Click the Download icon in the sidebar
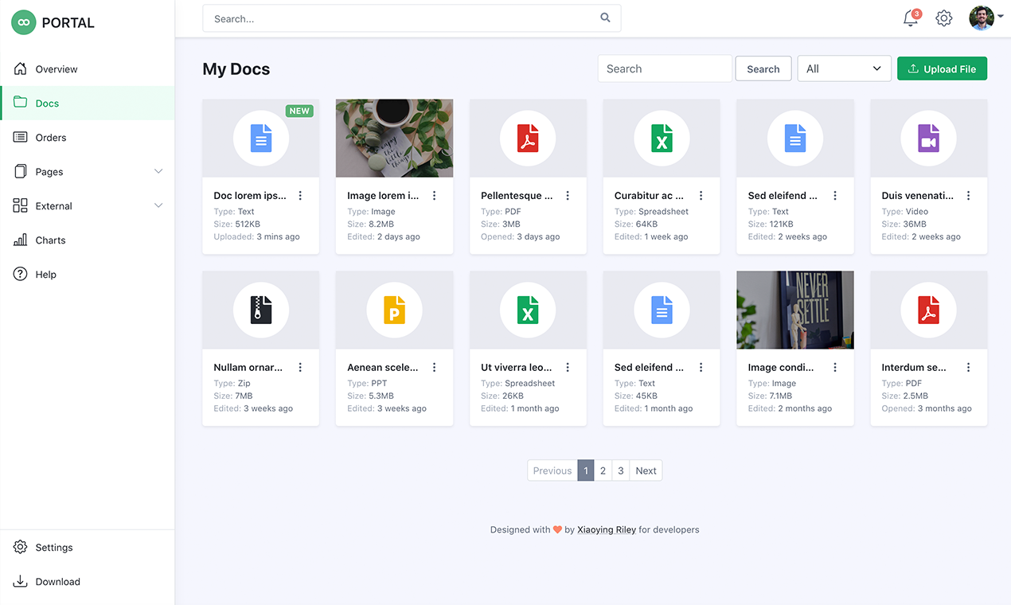The image size is (1011, 605). (x=19, y=581)
